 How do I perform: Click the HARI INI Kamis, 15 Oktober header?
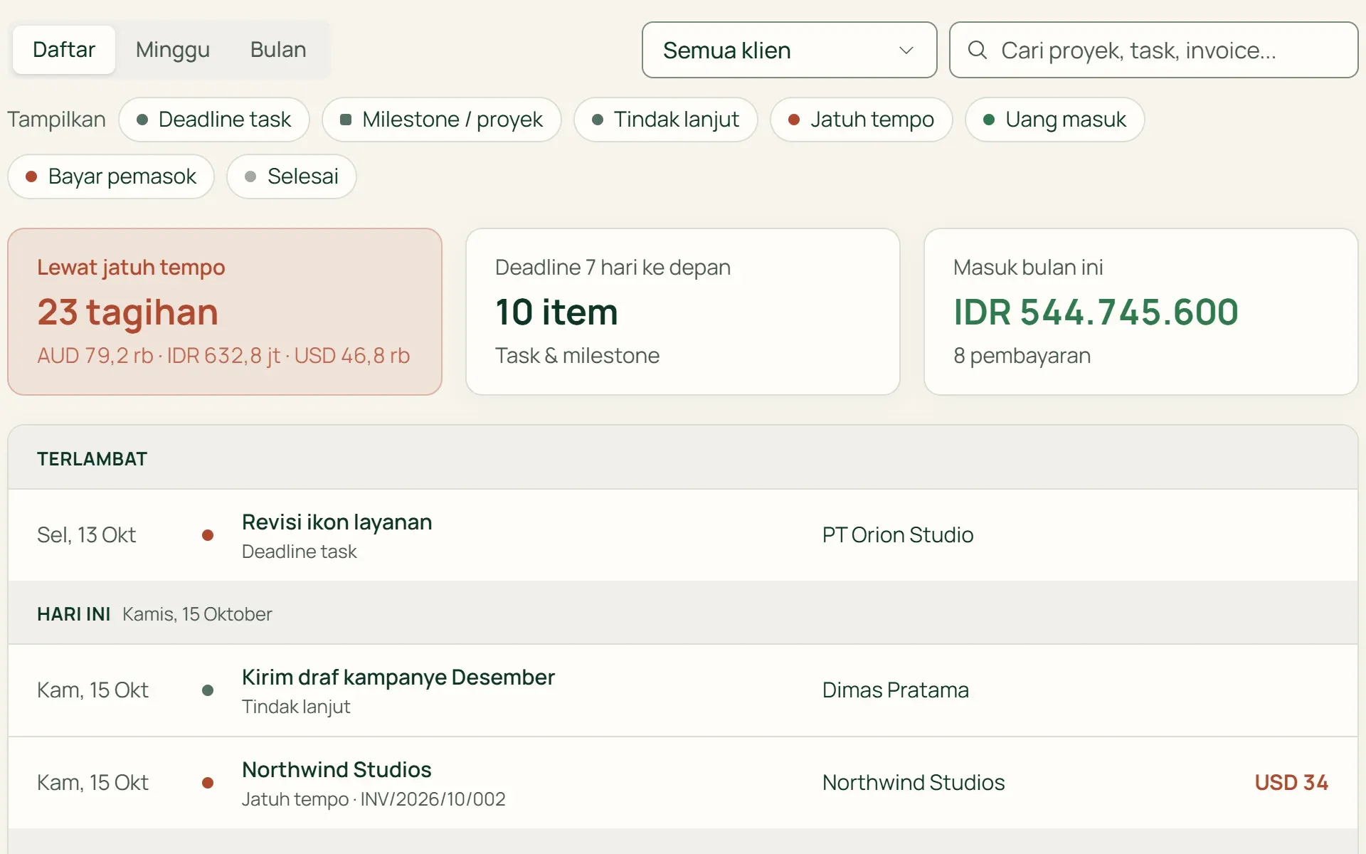click(683, 614)
